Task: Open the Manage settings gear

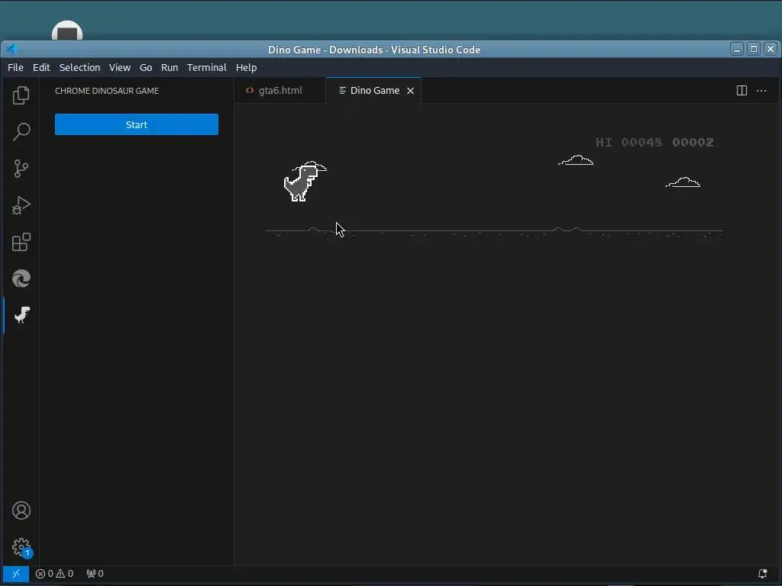Action: click(21, 548)
